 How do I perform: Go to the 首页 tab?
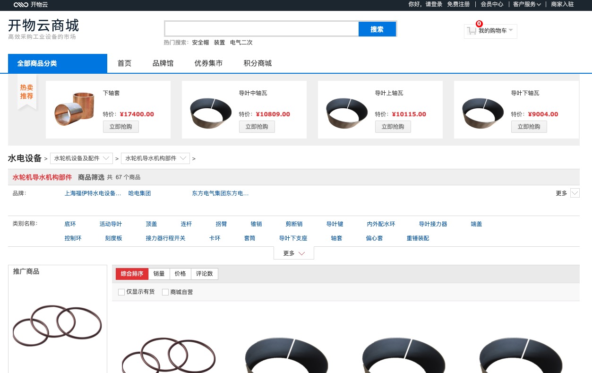pos(125,63)
